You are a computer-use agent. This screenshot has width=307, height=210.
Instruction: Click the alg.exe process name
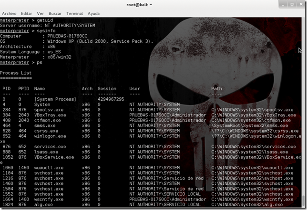(x=43, y=205)
